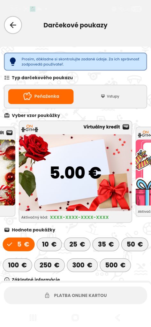Choose the 500 € value chip
The width and height of the screenshot is (151, 327).
[x=115, y=265]
